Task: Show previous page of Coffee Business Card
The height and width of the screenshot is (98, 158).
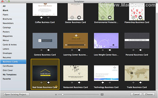Action: tap(41, 18)
